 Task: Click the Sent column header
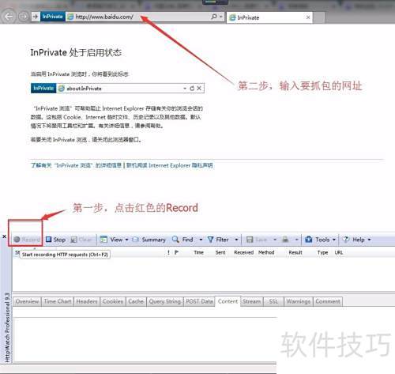point(220,252)
